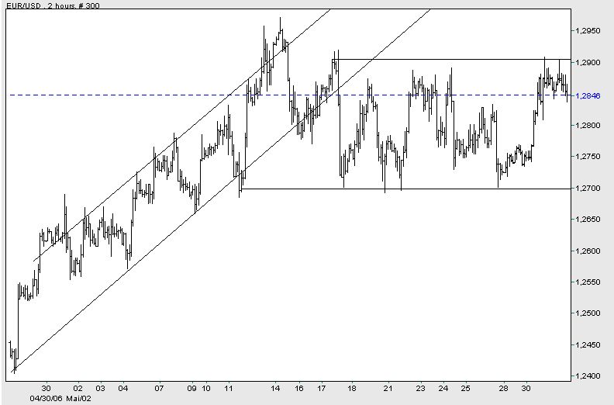Click the 1,2950 price axis label
The height and width of the screenshot is (405, 614).
(x=589, y=30)
